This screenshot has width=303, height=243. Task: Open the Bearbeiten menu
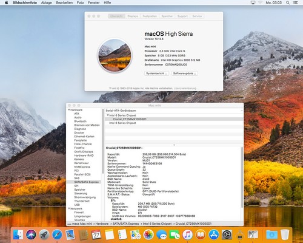pyautogui.click(x=64, y=2)
